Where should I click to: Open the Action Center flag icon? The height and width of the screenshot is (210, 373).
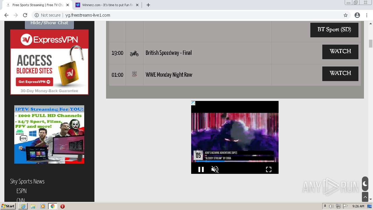click(x=345, y=206)
